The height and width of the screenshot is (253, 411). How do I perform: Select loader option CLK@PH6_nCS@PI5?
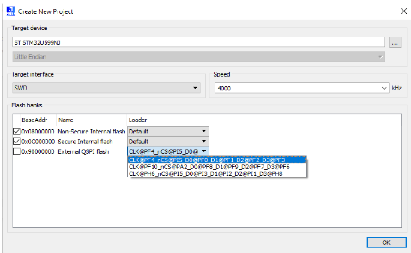(217, 173)
